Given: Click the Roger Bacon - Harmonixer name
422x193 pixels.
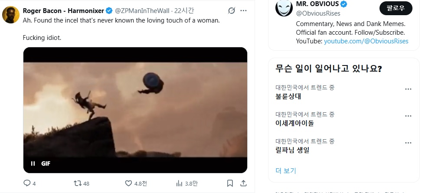Looking at the screenshot, I should pyautogui.click(x=63, y=11).
